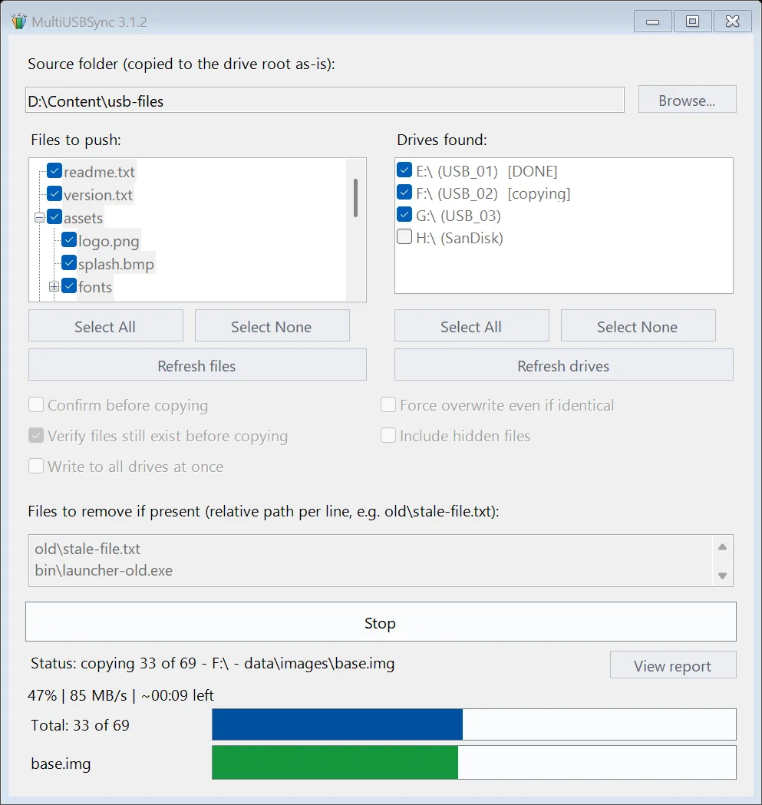The width and height of the screenshot is (762, 805).
Task: Click the Total: 33 of 69 label
Action: (80, 725)
